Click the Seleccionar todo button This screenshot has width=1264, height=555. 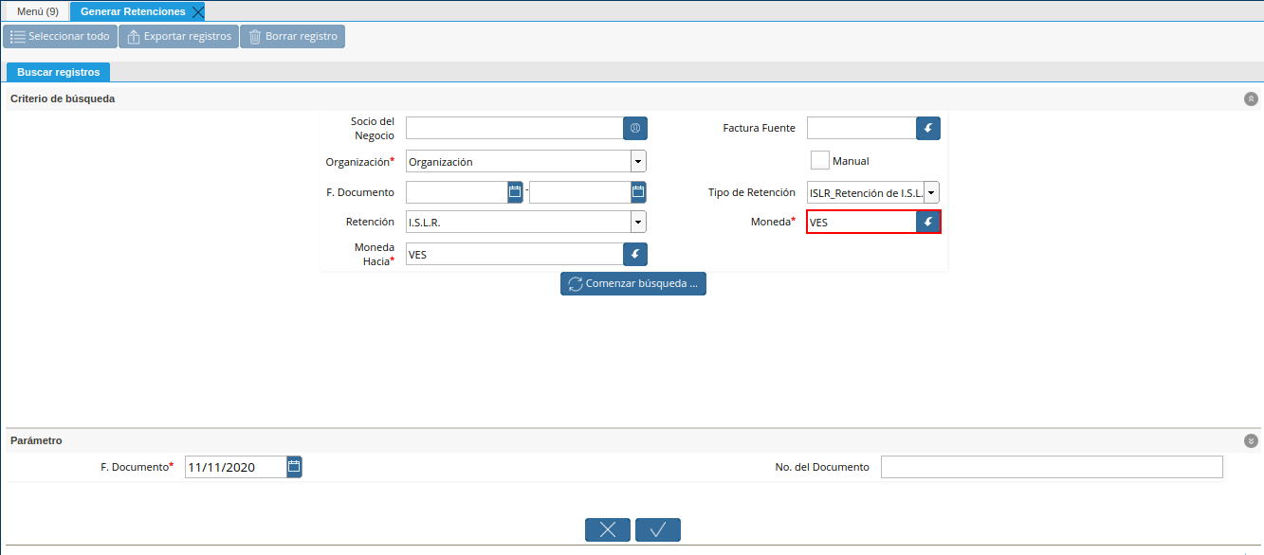tap(60, 37)
